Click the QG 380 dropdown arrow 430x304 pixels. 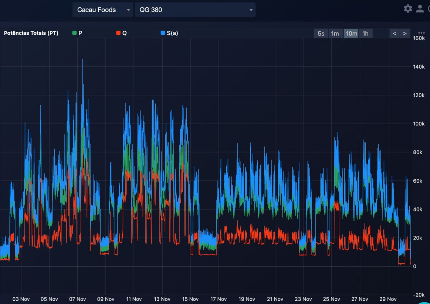pyautogui.click(x=251, y=10)
